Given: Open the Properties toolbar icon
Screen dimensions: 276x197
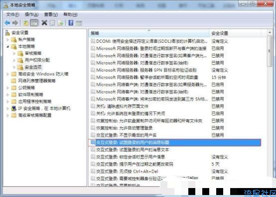Looking at the screenshot, I should [52, 23].
